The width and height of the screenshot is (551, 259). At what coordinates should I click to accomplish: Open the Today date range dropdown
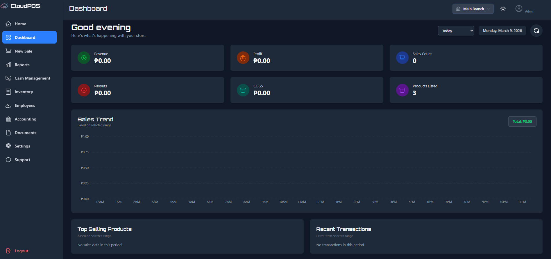pyautogui.click(x=456, y=31)
